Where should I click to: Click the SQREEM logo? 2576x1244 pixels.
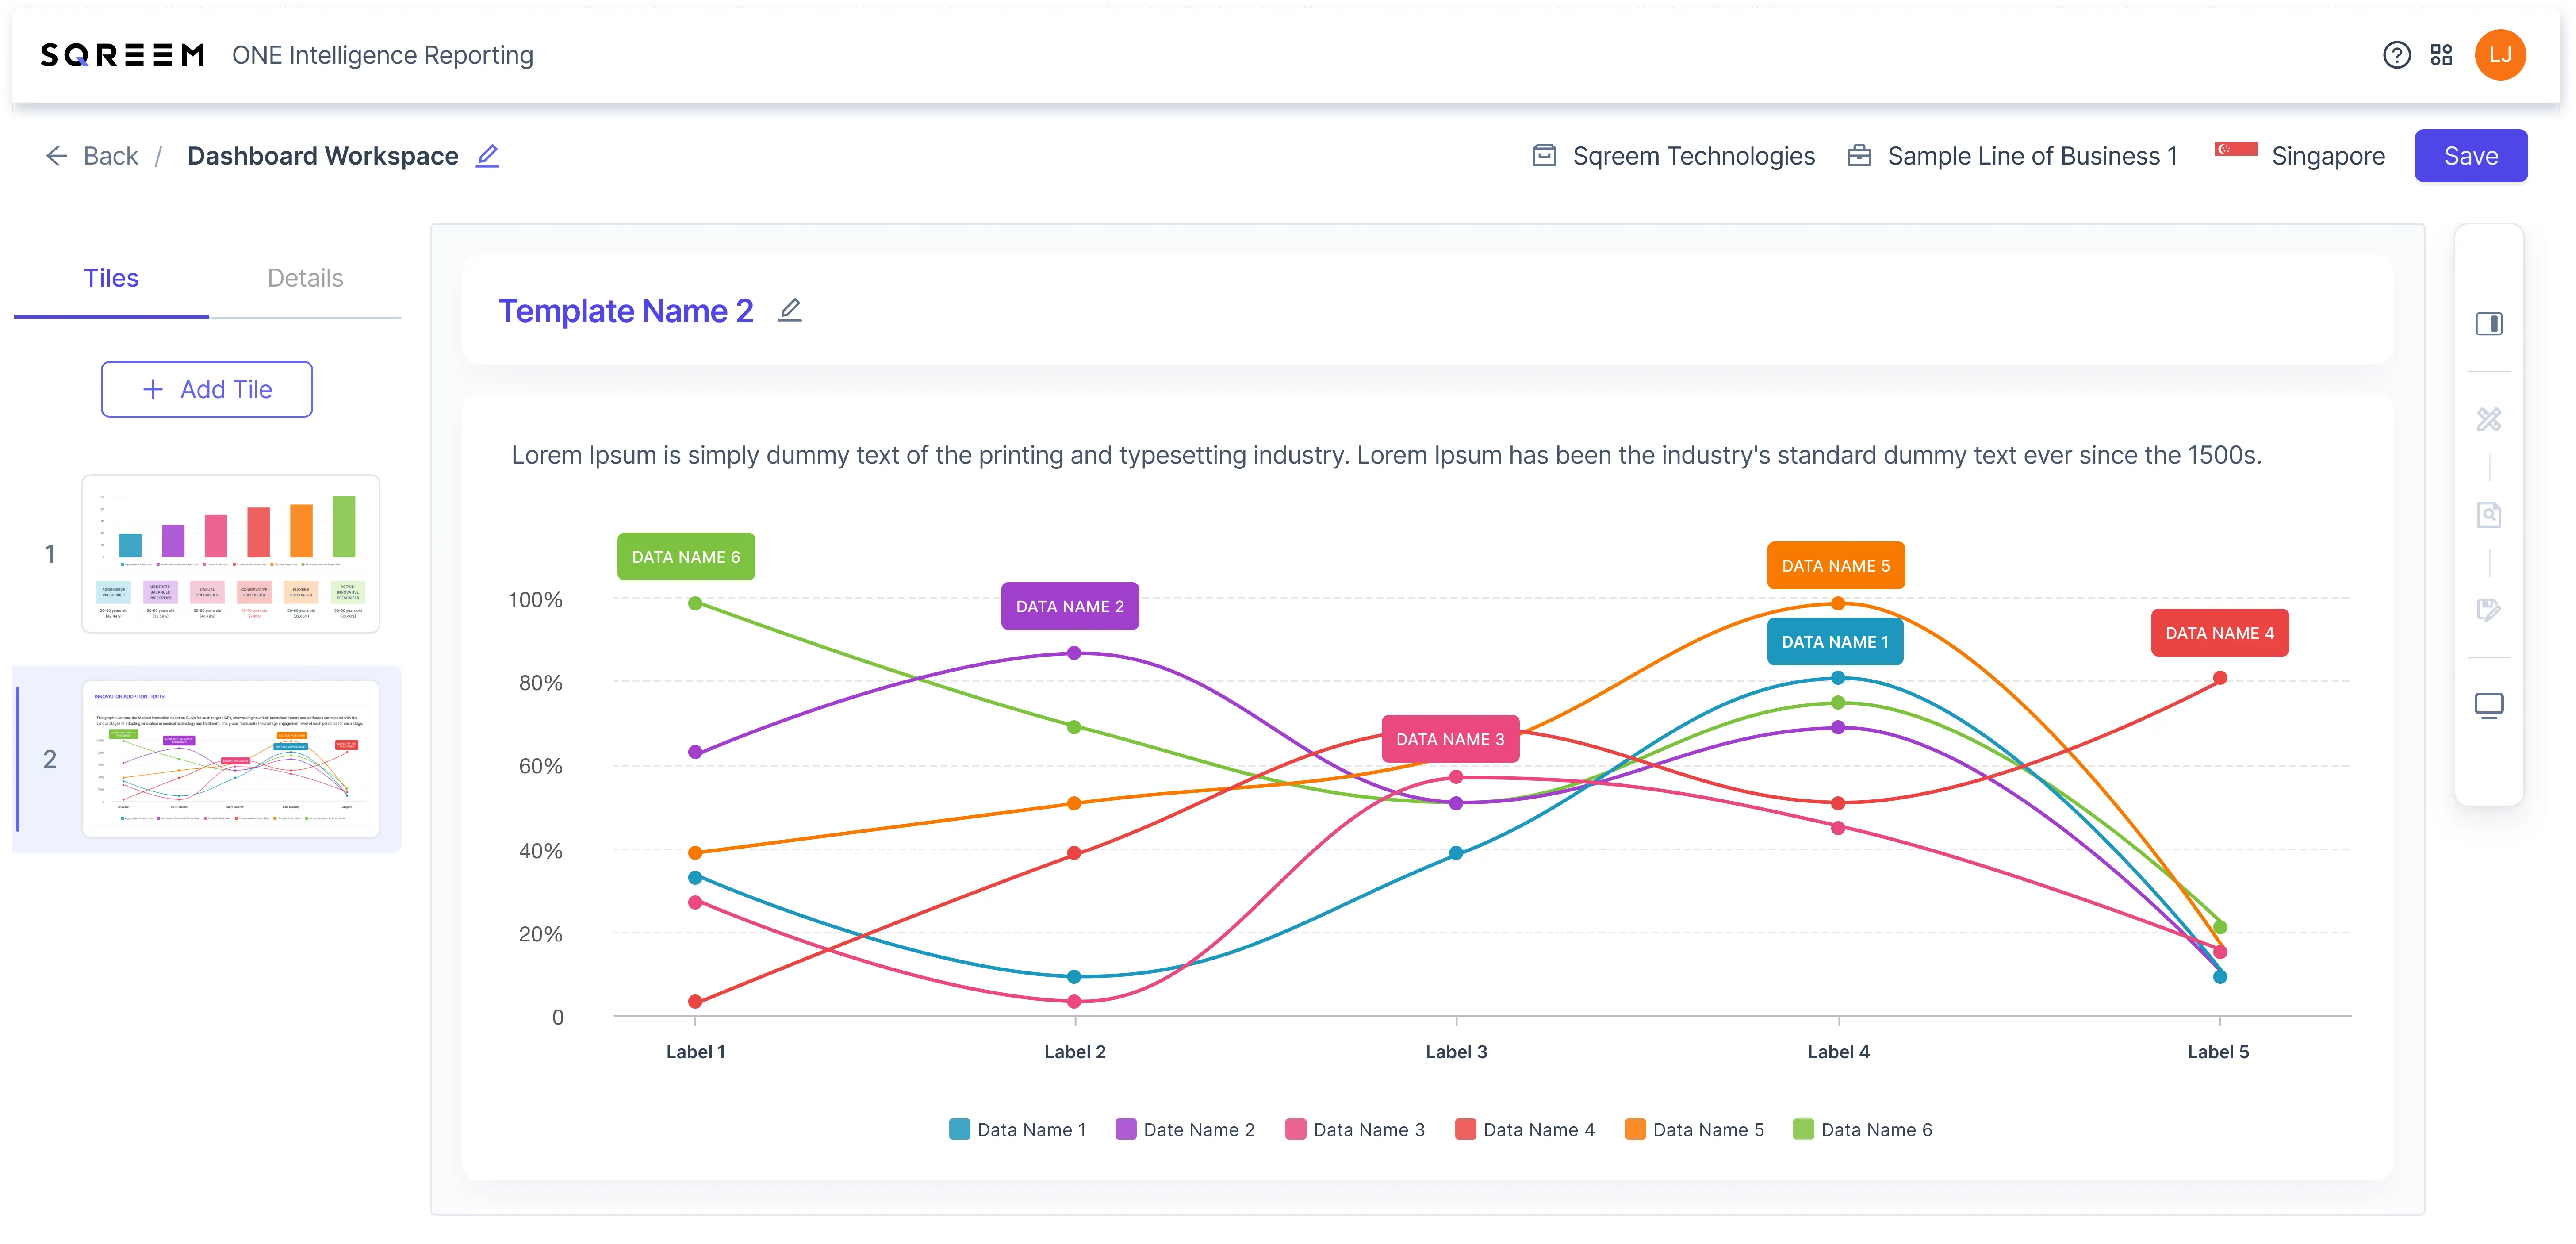(x=122, y=55)
